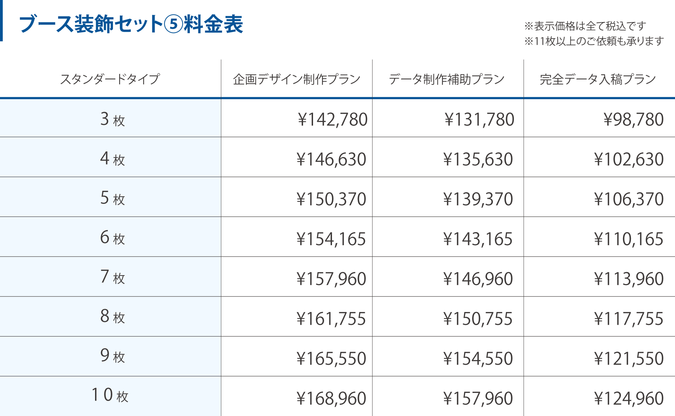
Task: Click the ¥113,960 price cell
Action: [629, 279]
